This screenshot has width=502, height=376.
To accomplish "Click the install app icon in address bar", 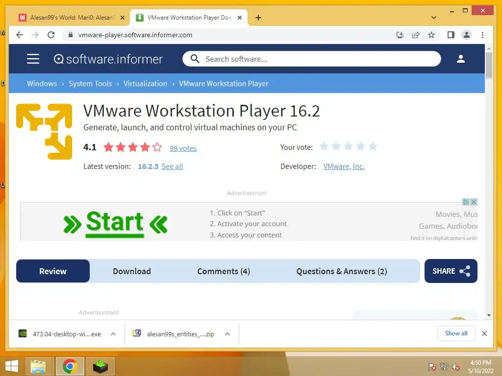I will [x=400, y=35].
